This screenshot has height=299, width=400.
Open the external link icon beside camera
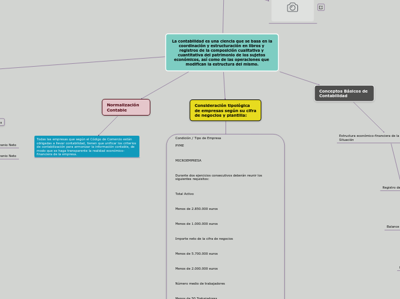(321, 7)
